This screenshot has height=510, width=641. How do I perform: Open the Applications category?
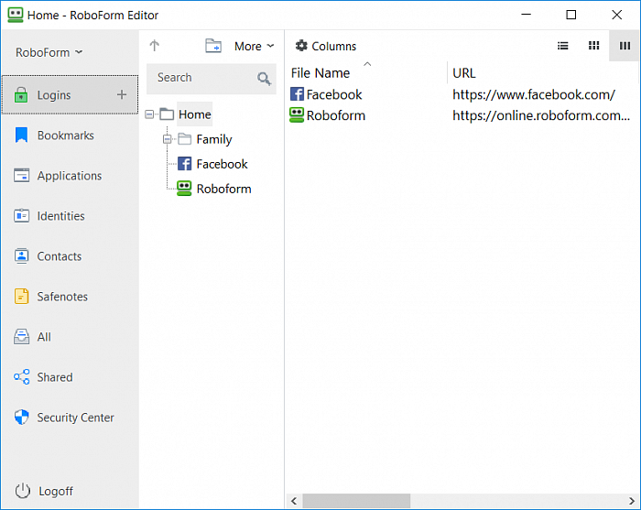pos(70,176)
